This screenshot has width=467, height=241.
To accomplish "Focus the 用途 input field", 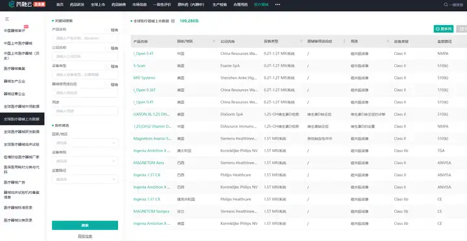I will pos(85,111).
